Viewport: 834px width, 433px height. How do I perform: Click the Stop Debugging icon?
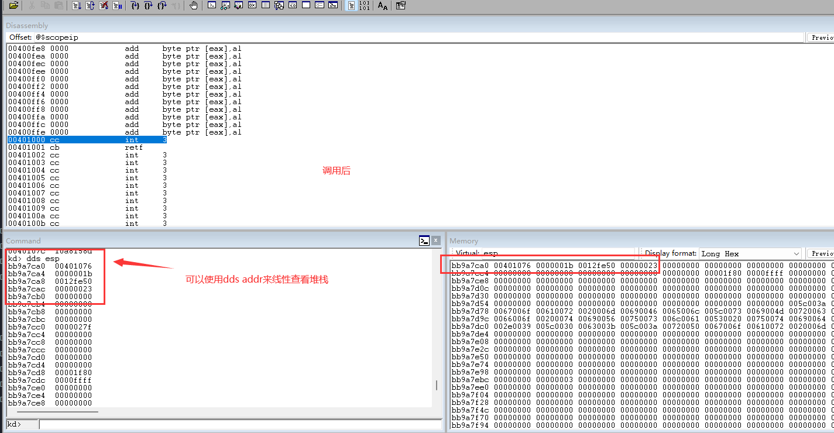click(x=104, y=6)
